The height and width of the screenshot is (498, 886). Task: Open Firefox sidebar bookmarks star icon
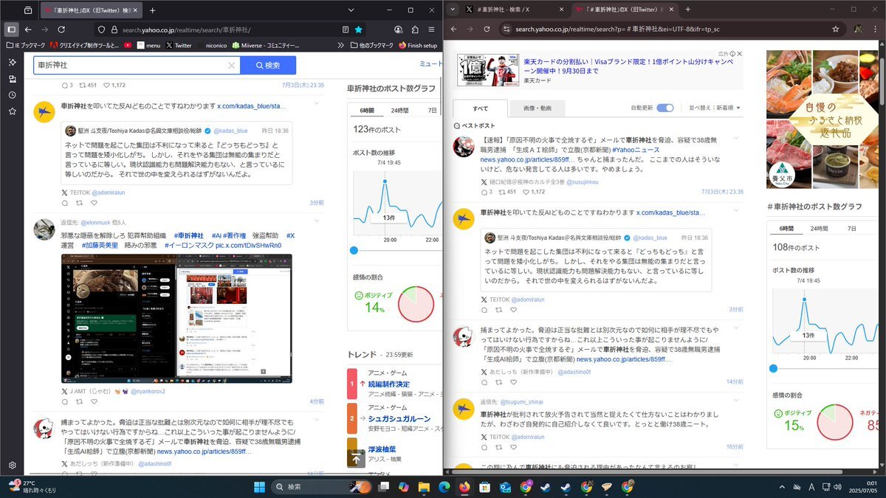(12, 111)
